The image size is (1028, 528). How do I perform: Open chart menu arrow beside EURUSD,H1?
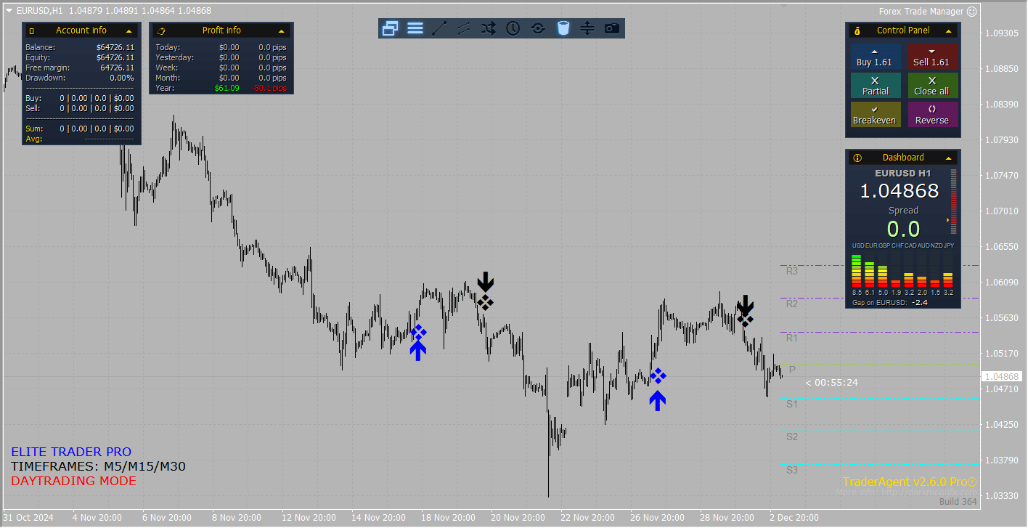(9, 11)
